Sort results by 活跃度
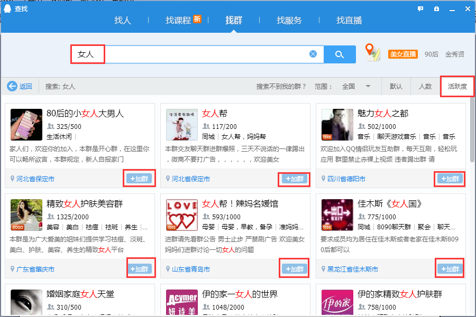The height and width of the screenshot is (317, 476). click(x=457, y=87)
